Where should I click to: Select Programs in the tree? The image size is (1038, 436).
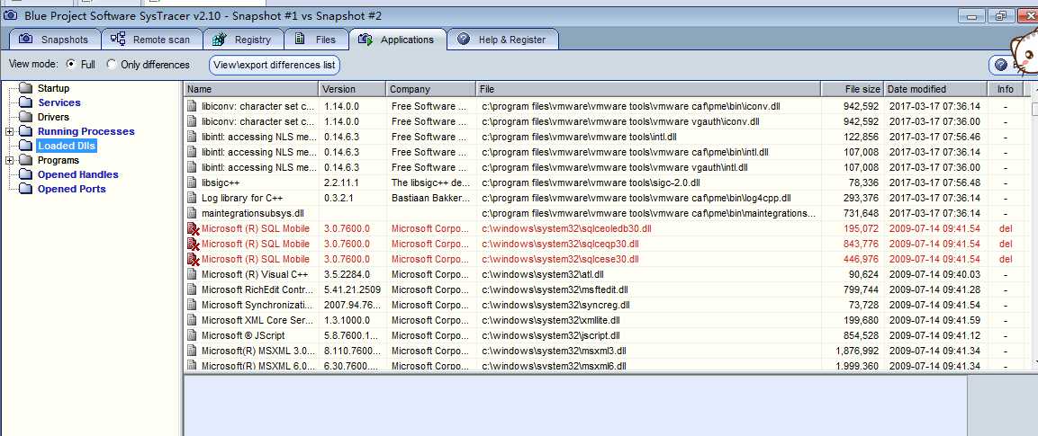point(58,161)
